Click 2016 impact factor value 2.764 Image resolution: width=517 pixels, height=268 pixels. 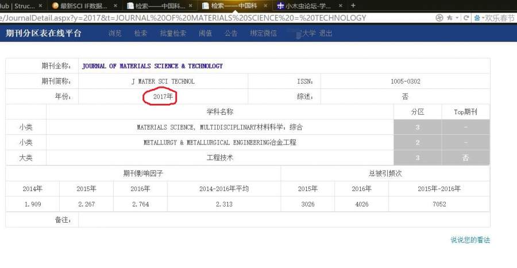click(141, 204)
